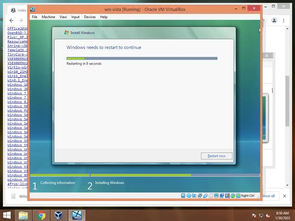Open the Devices menu
This screenshot has height=221, width=295.
click(x=90, y=17)
